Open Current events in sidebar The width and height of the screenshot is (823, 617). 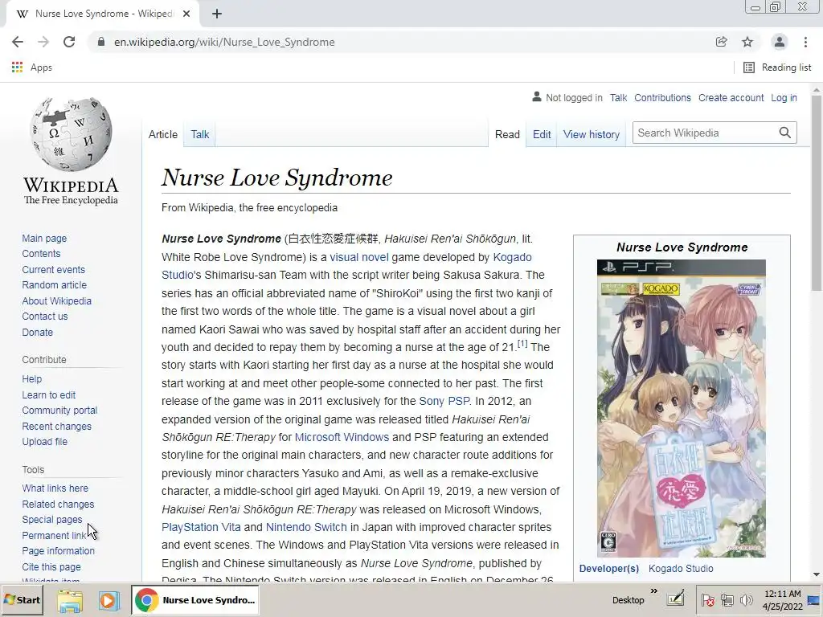[54, 270]
